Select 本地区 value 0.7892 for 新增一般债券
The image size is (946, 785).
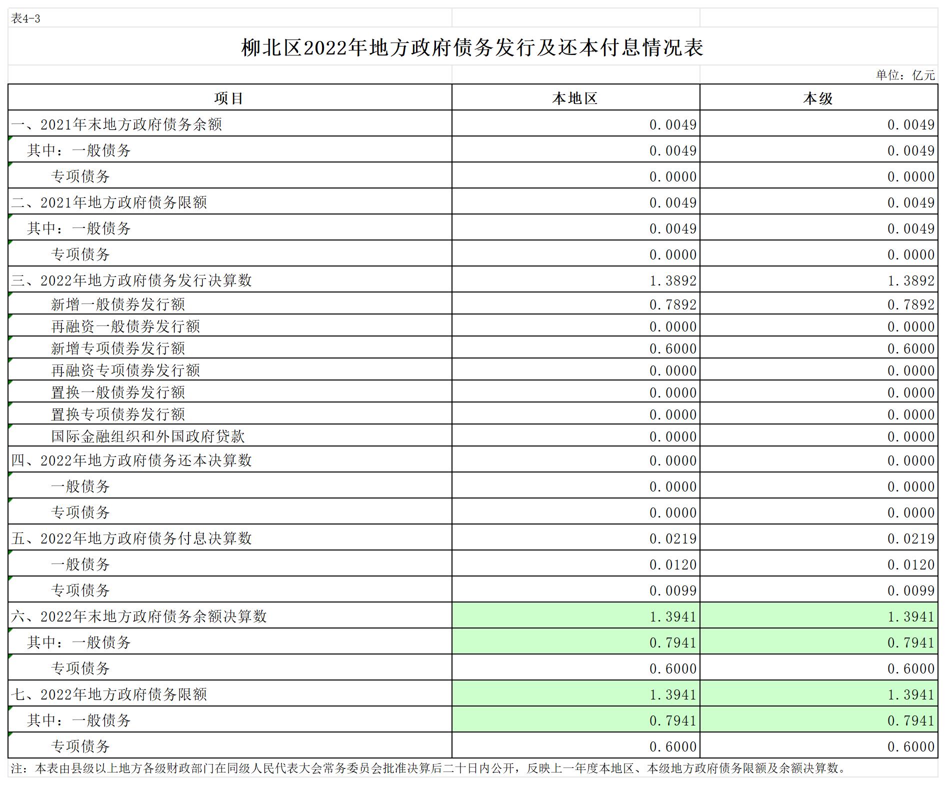[x=575, y=303]
